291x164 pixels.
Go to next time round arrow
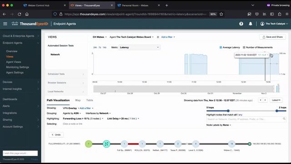tap(265, 100)
